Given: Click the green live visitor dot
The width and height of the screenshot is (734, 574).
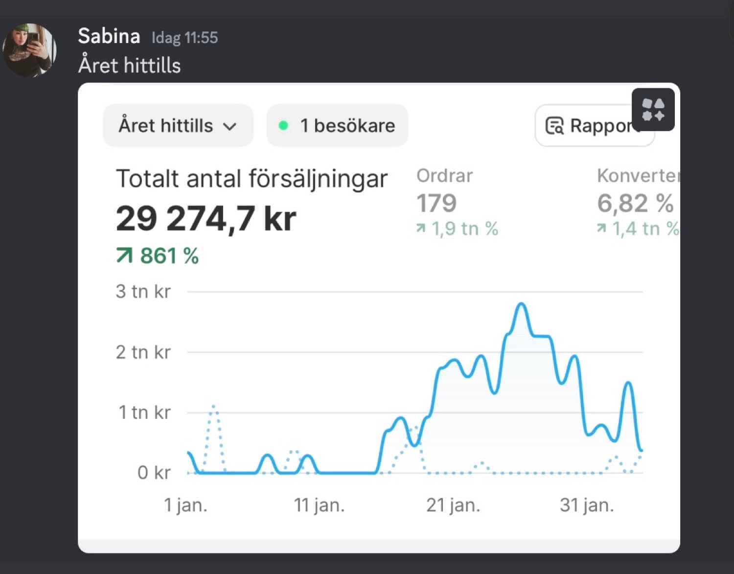Looking at the screenshot, I should pyautogui.click(x=283, y=126).
